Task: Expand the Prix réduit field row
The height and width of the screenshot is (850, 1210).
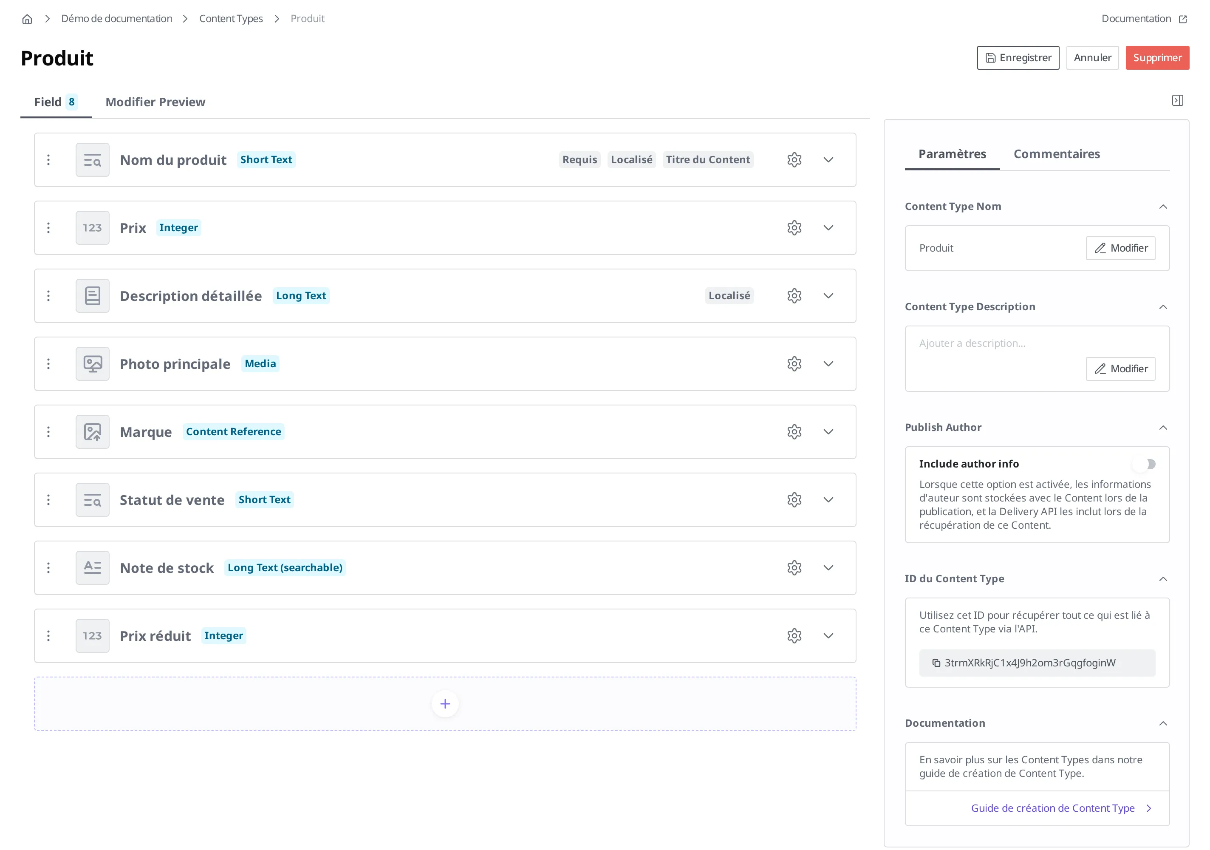Action: (828, 636)
